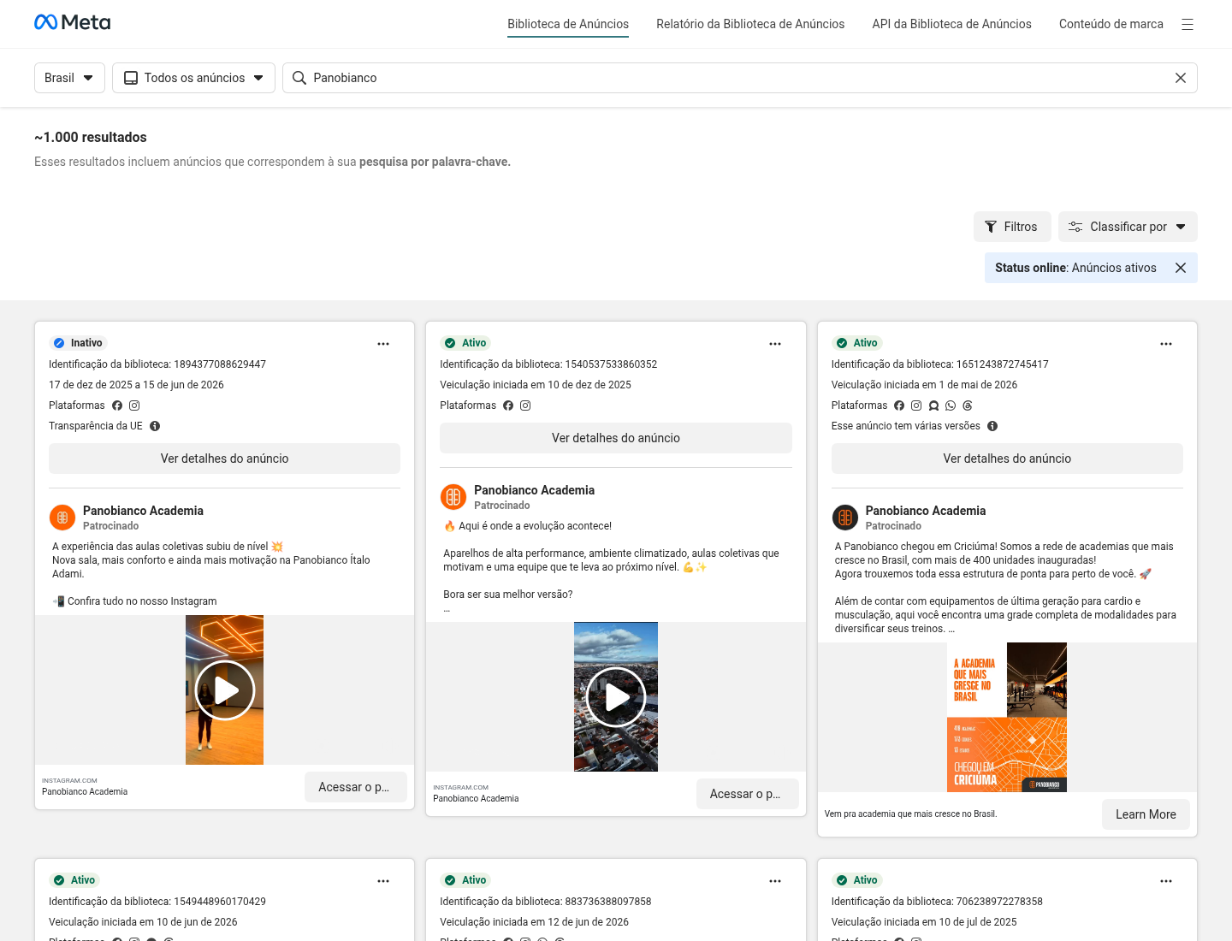Click Ativo badge on ad 1540537533860352
This screenshot has height=941, width=1232.
465,343
